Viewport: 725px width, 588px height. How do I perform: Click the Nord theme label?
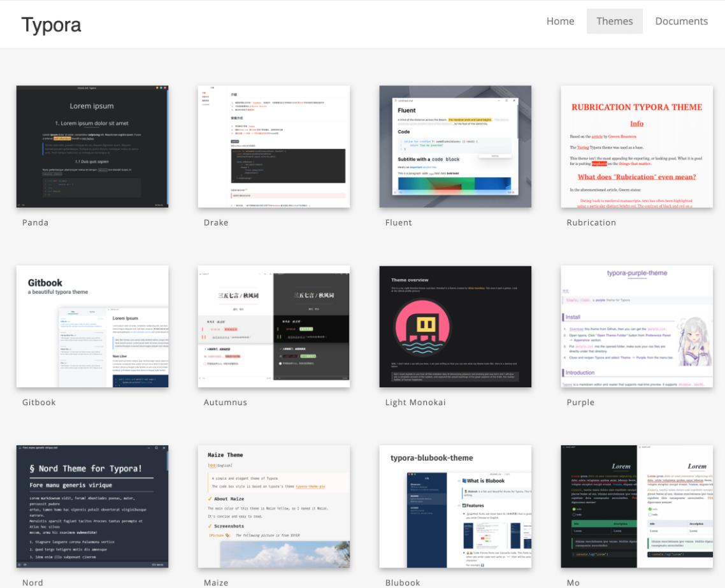[x=32, y=582]
